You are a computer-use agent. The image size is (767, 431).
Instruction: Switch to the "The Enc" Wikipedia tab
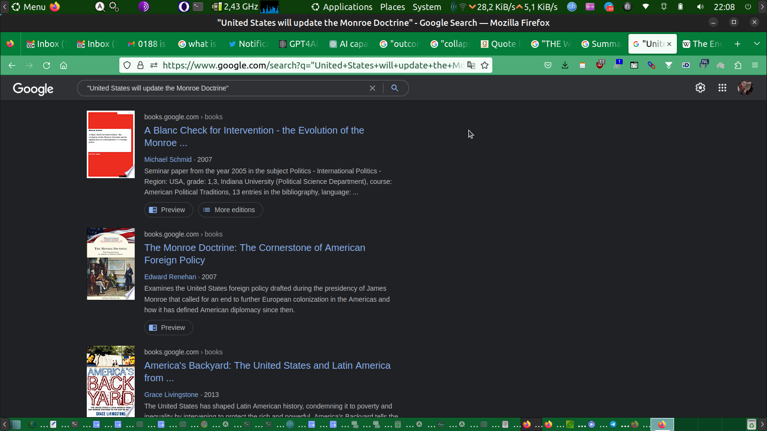(702, 44)
